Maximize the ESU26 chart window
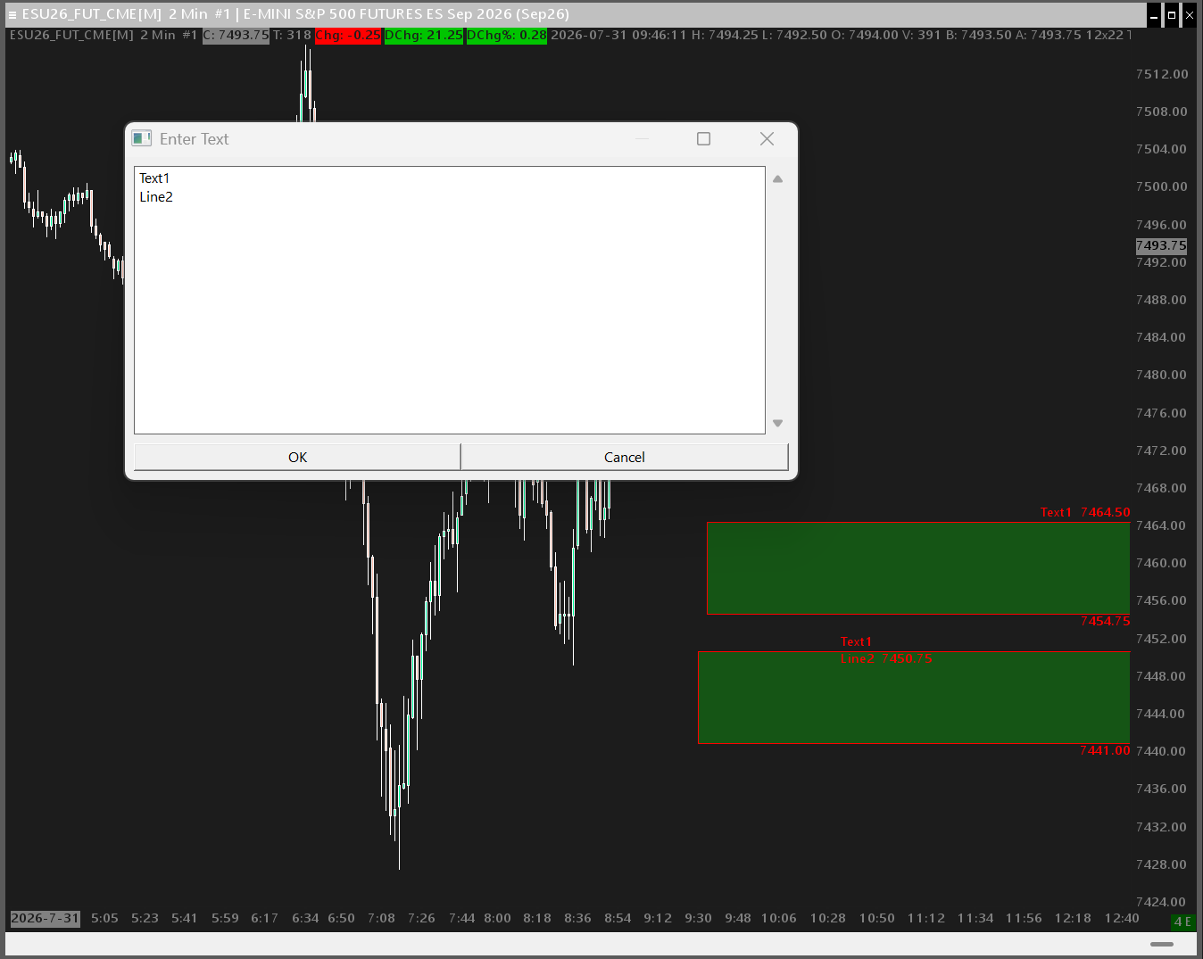Image resolution: width=1203 pixels, height=959 pixels. point(1172,15)
